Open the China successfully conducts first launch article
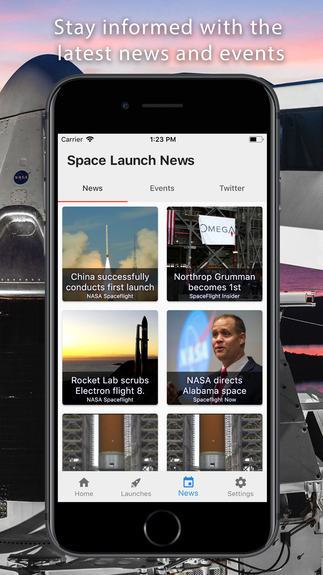The width and height of the screenshot is (323, 575). (110, 254)
